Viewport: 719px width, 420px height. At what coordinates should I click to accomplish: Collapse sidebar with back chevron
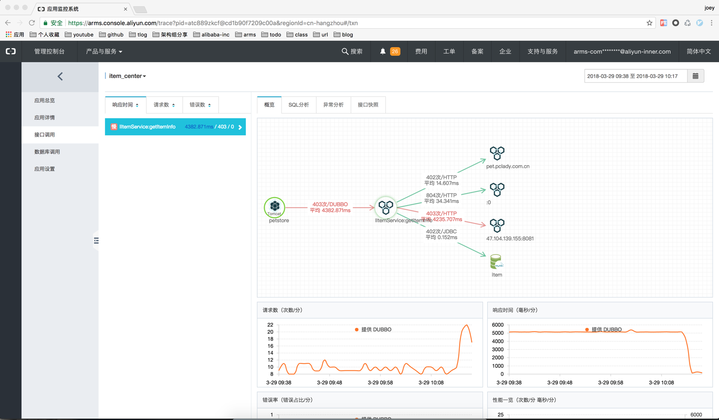[x=60, y=76]
